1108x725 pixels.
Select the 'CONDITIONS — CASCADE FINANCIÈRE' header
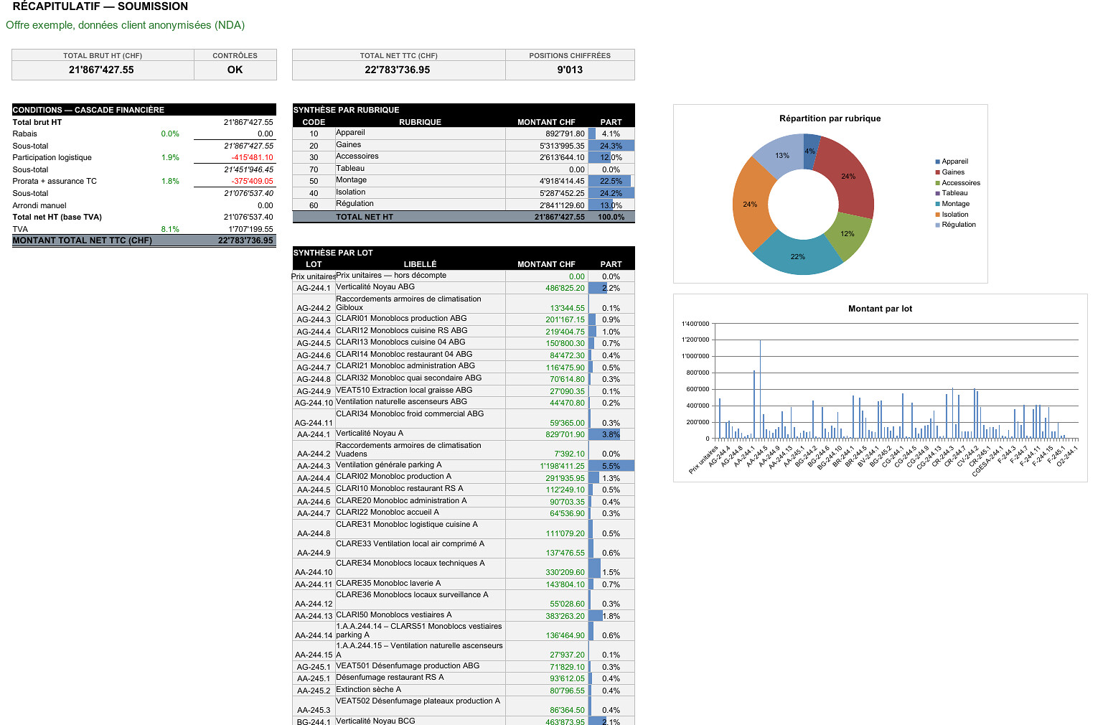pyautogui.click(x=88, y=110)
